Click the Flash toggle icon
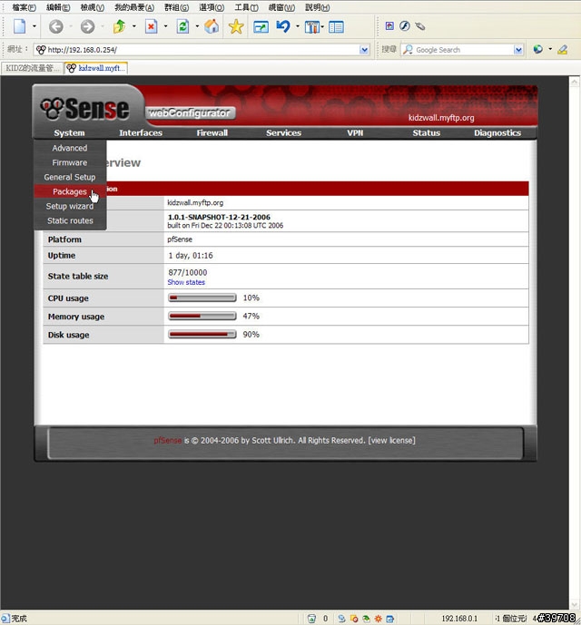 point(405,26)
